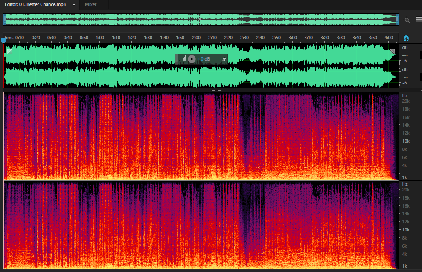Click the 4:00 mark on the time ruler
This screenshot has height=272, width=422.
(389, 38)
